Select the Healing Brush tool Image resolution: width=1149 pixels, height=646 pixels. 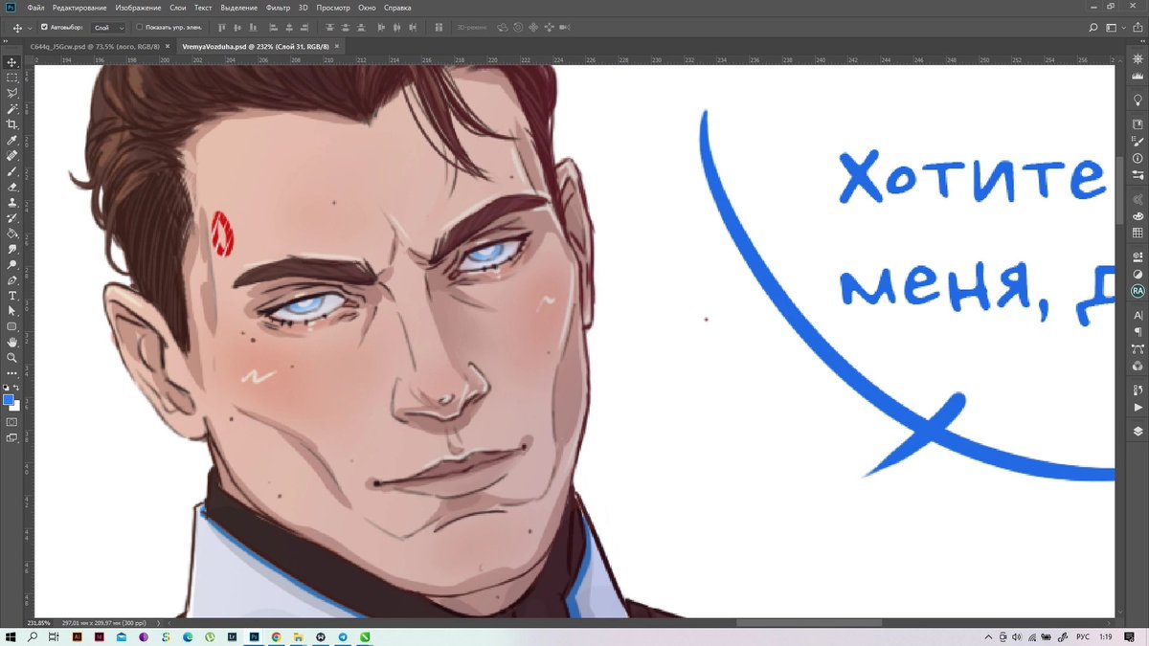pyautogui.click(x=12, y=155)
